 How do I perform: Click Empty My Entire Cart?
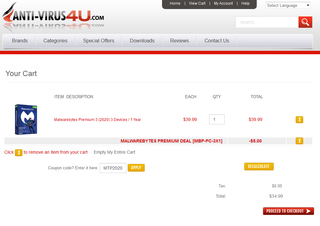114,152
